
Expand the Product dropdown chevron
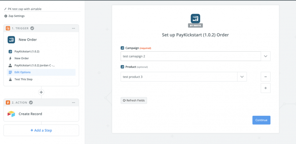point(242,77)
